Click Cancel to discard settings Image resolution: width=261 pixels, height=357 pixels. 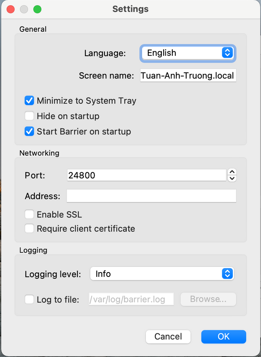[x=168, y=337]
